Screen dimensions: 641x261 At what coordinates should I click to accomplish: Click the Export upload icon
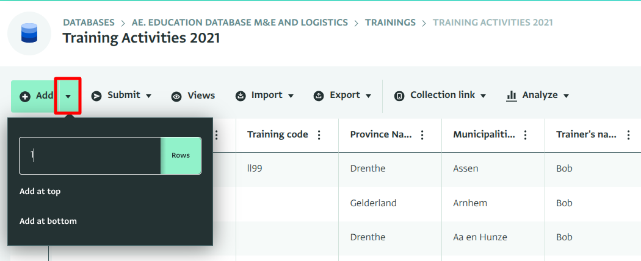pyautogui.click(x=319, y=96)
